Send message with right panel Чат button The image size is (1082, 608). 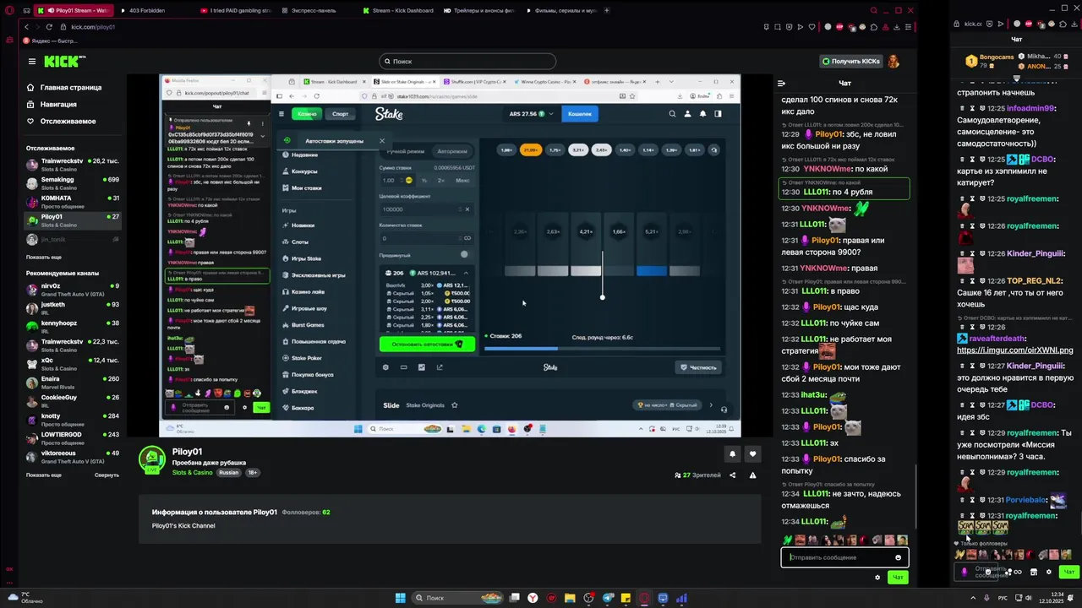tap(1068, 572)
